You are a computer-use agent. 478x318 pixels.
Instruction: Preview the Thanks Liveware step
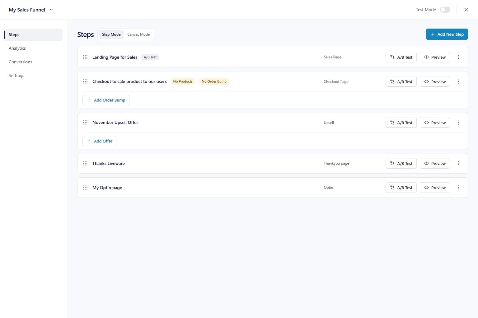point(435,163)
